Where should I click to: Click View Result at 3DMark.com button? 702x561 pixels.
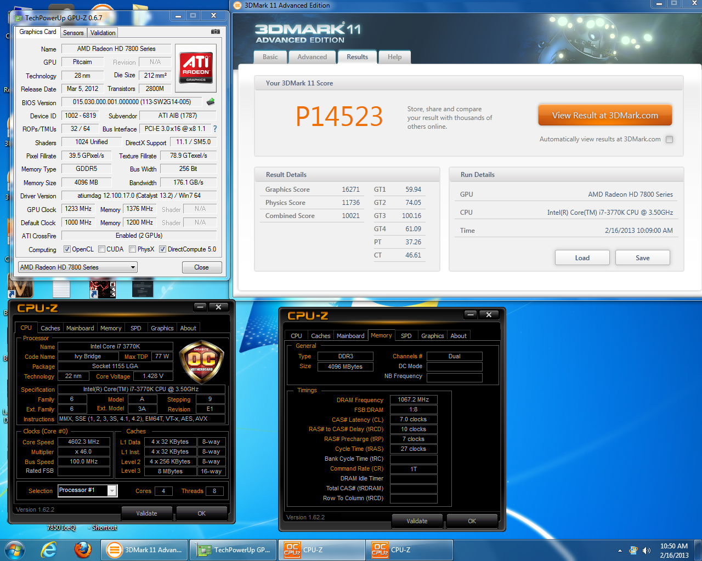[605, 116]
